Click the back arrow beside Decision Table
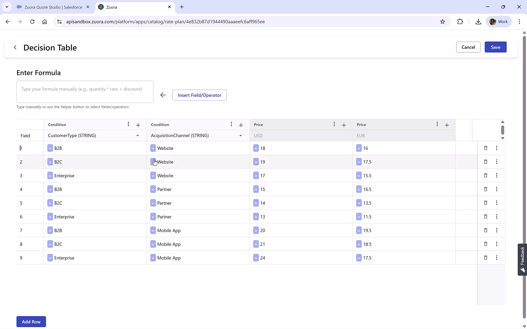The width and height of the screenshot is (527, 329). 15,47
